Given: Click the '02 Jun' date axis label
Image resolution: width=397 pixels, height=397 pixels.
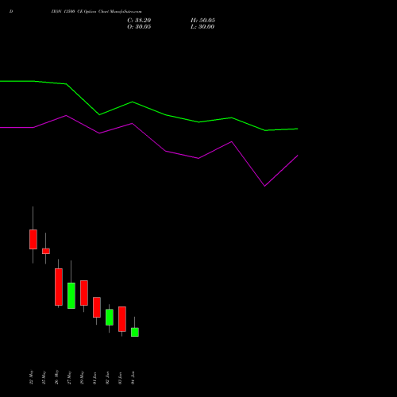Looking at the screenshot, I should click(107, 378).
